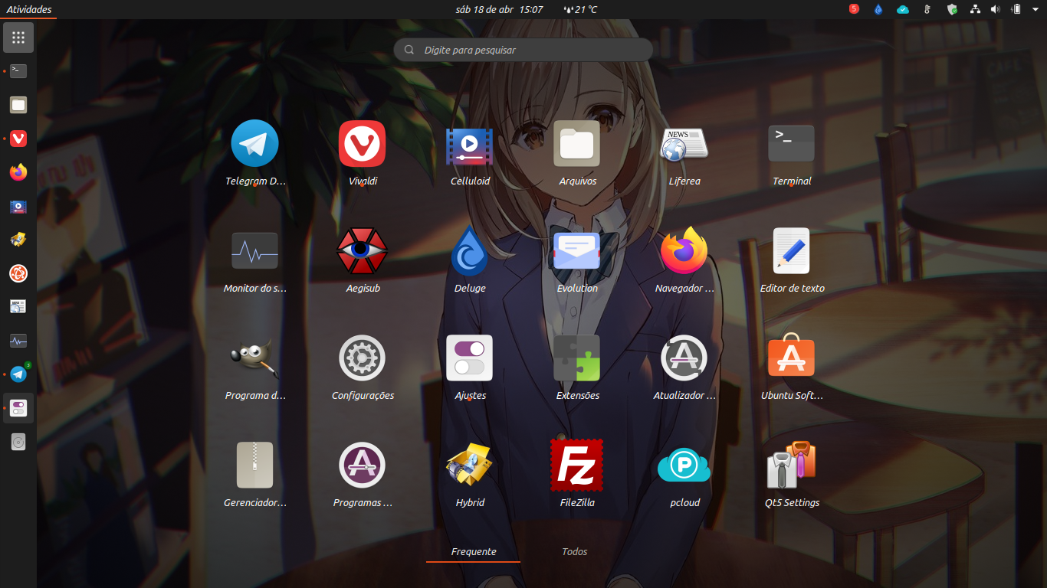Click the shield security tray icon
Viewport: 1047px width, 588px height.
pos(952,9)
